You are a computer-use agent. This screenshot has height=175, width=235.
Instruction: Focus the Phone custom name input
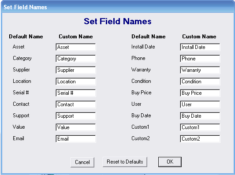click(200, 59)
